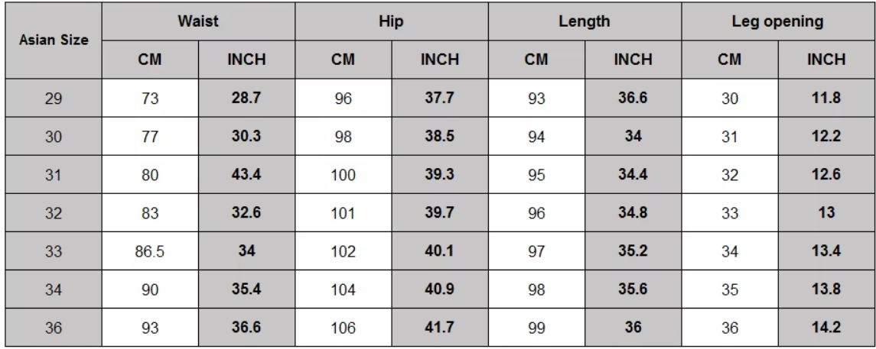
Task: Select the hip inch value 40.1
Action: (x=439, y=250)
